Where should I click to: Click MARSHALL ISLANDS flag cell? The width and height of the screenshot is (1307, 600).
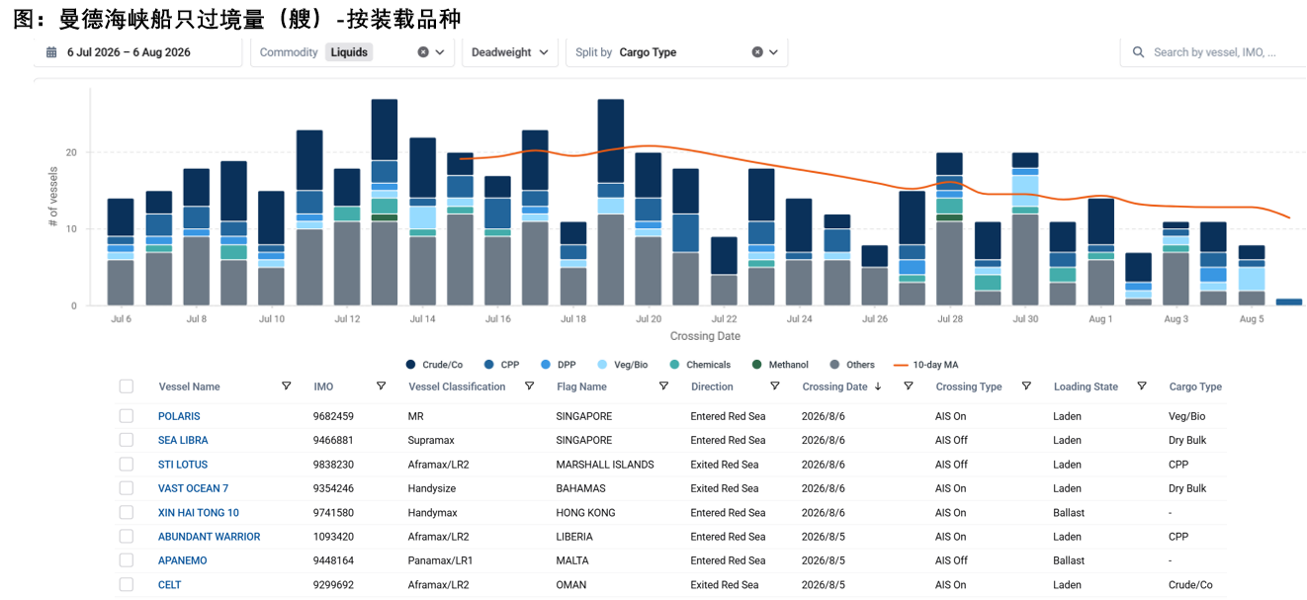pos(605,465)
